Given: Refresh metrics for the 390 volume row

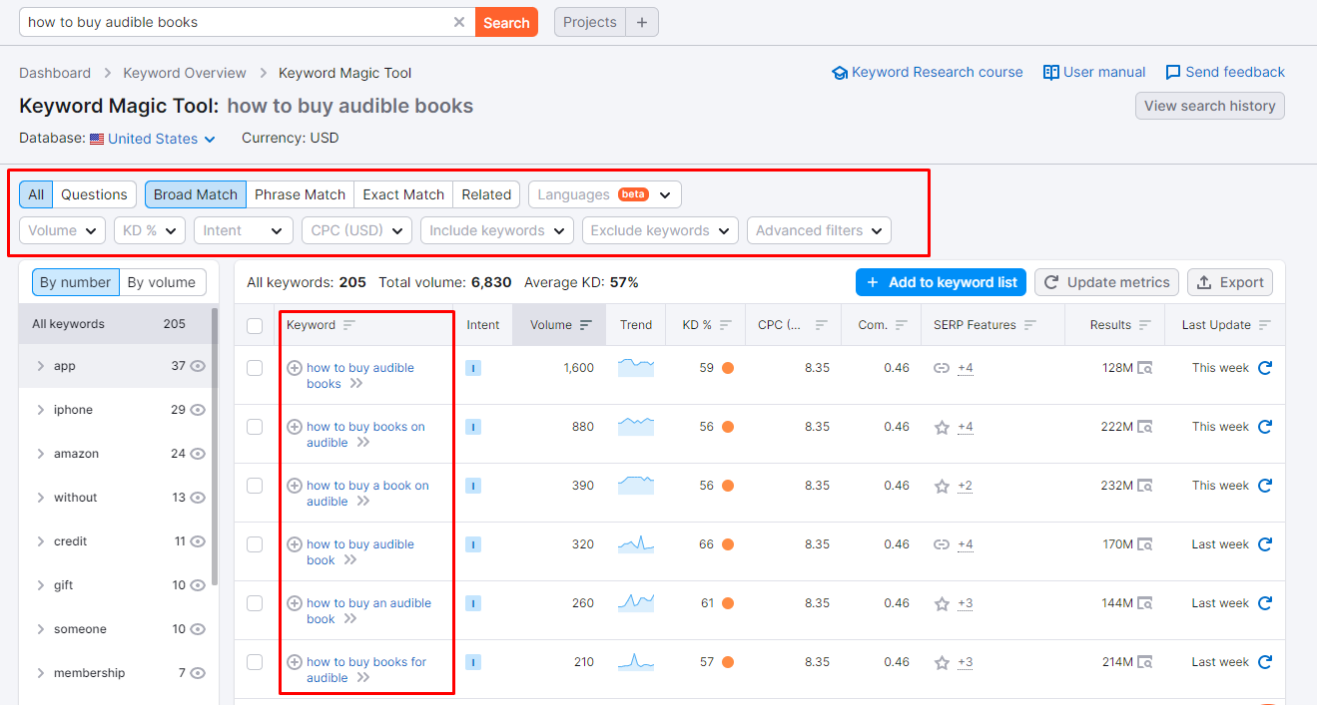Looking at the screenshot, I should coord(1265,486).
